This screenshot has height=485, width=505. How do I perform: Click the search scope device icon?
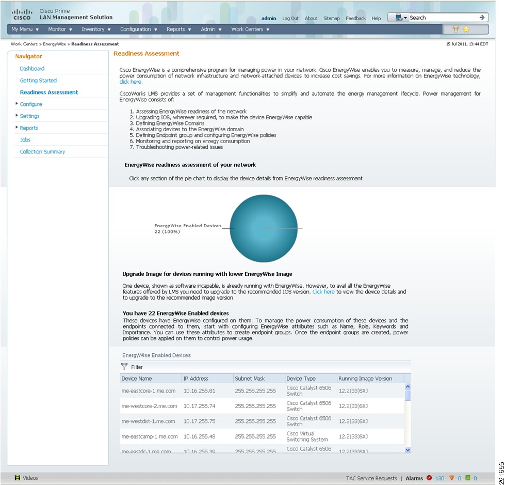(398, 18)
